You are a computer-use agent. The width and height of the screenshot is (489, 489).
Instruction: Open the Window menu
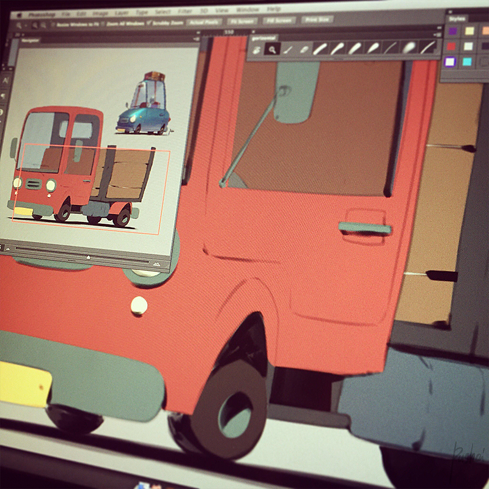tap(248, 10)
